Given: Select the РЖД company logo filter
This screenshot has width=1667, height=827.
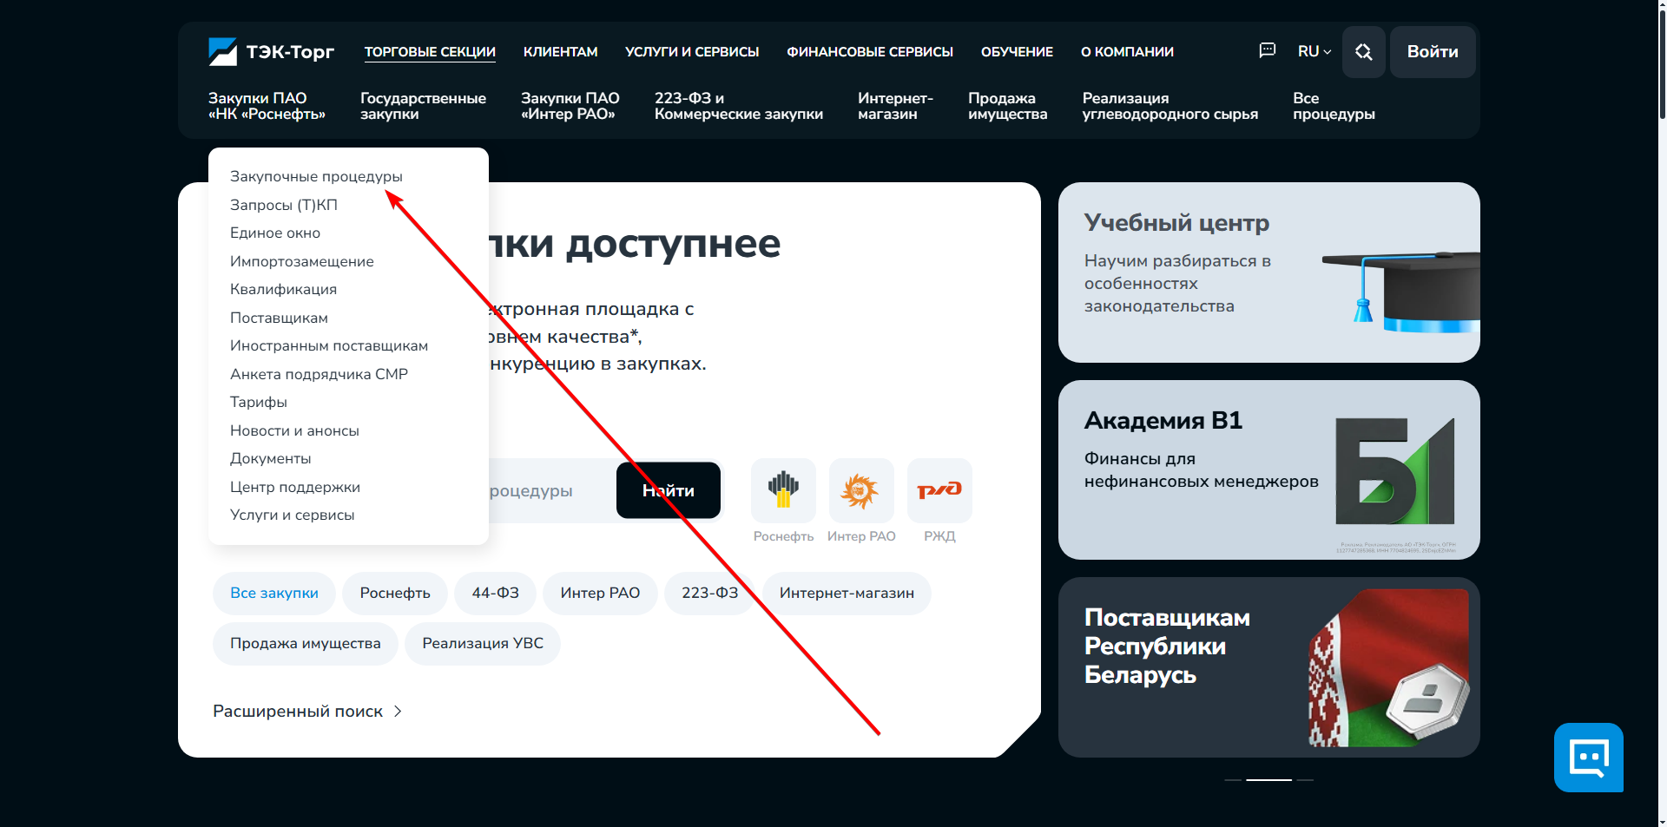Looking at the screenshot, I should [939, 490].
